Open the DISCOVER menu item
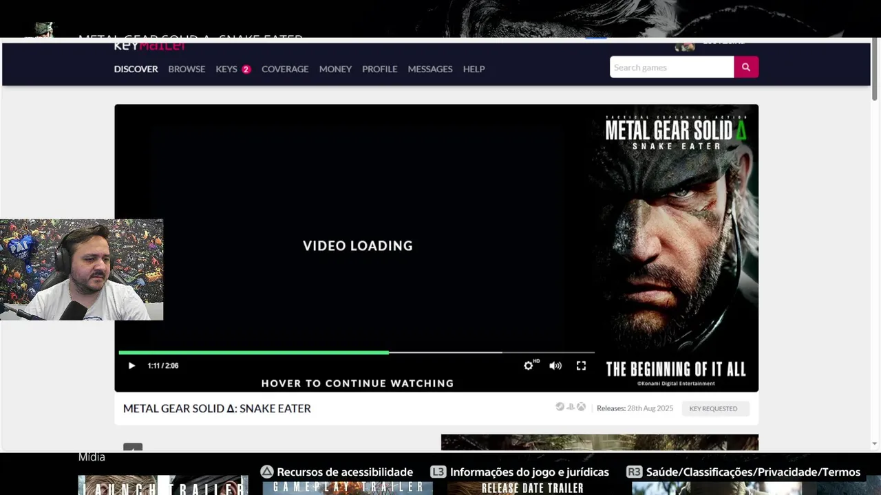Image resolution: width=881 pixels, height=495 pixels. pyautogui.click(x=136, y=69)
